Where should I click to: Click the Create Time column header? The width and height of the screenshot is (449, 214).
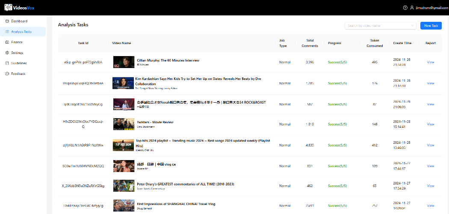click(x=402, y=43)
